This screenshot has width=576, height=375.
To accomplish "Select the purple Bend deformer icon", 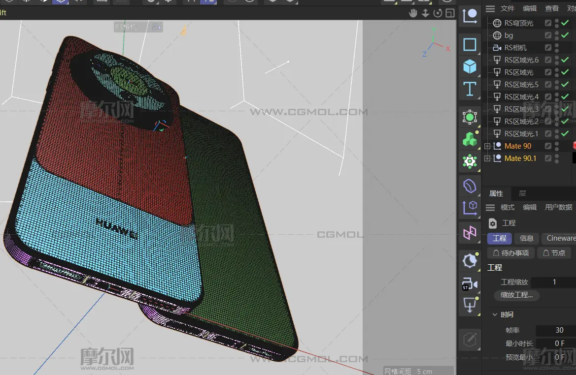I will point(470,186).
